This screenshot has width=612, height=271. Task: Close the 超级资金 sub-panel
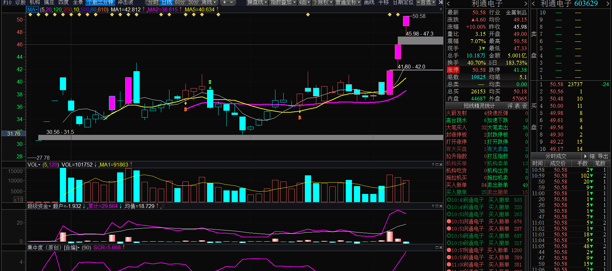(x=441, y=206)
